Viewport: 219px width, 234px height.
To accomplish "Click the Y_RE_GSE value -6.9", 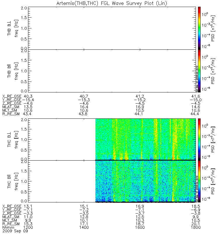I will tap(196, 210).
